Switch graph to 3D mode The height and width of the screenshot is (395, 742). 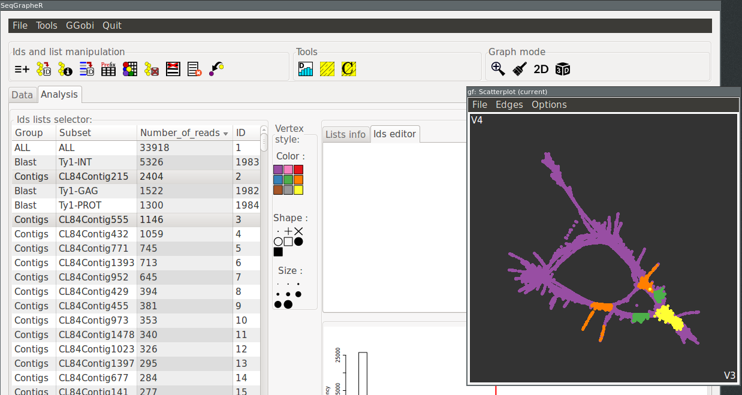tap(562, 69)
